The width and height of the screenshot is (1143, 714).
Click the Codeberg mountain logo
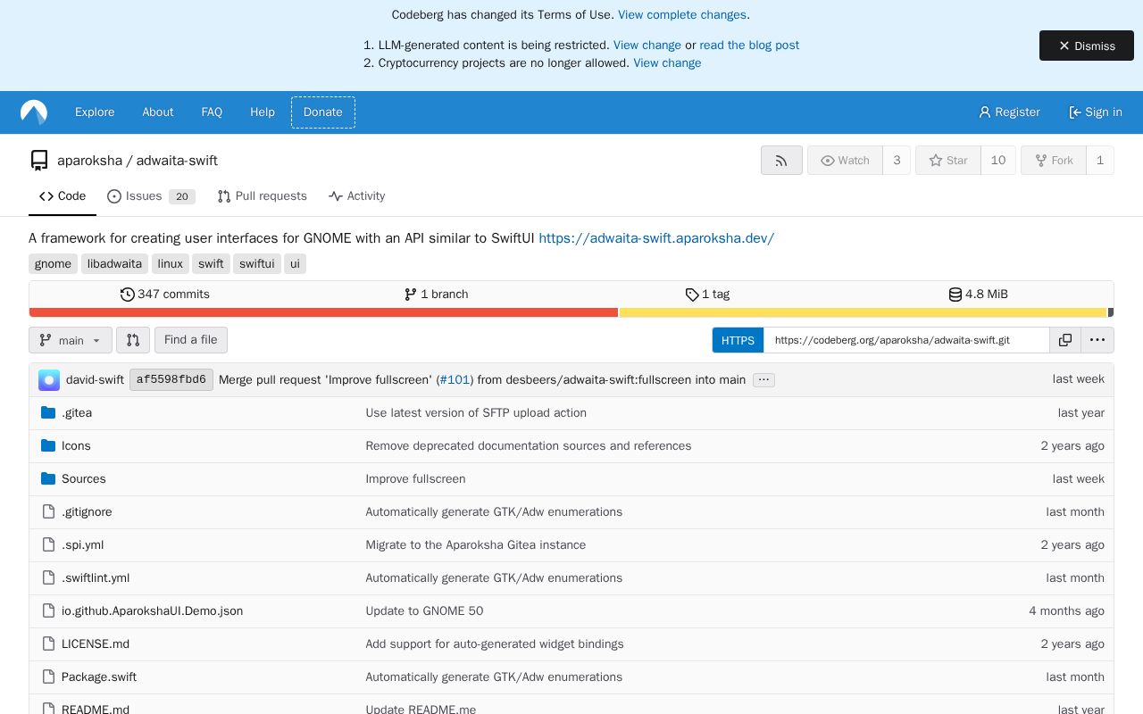coord(34,112)
